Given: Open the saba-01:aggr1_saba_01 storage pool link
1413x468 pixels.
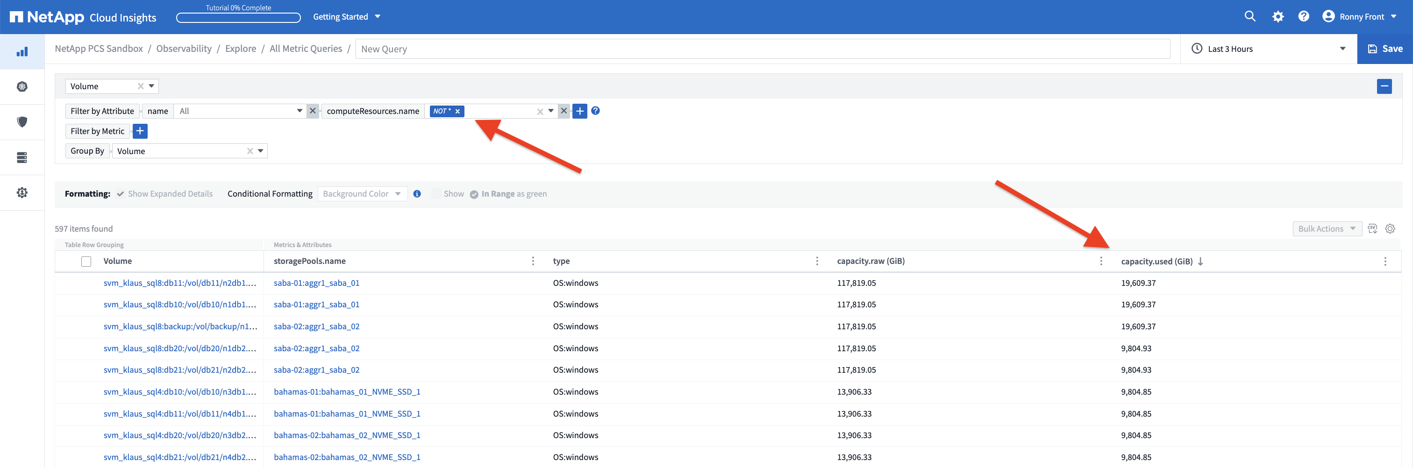Looking at the screenshot, I should click(x=316, y=283).
